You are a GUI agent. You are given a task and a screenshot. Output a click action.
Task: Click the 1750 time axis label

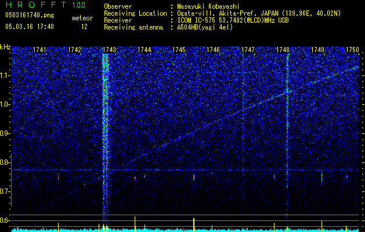(x=352, y=50)
